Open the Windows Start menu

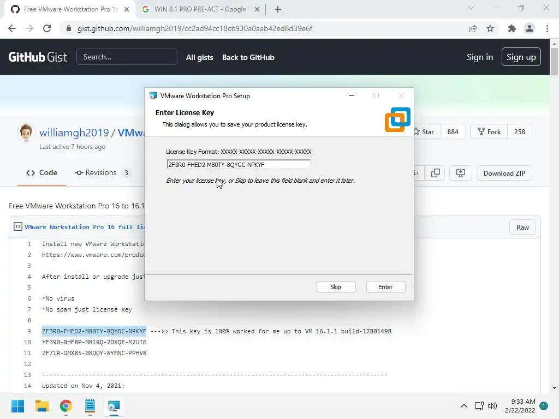click(x=17, y=406)
